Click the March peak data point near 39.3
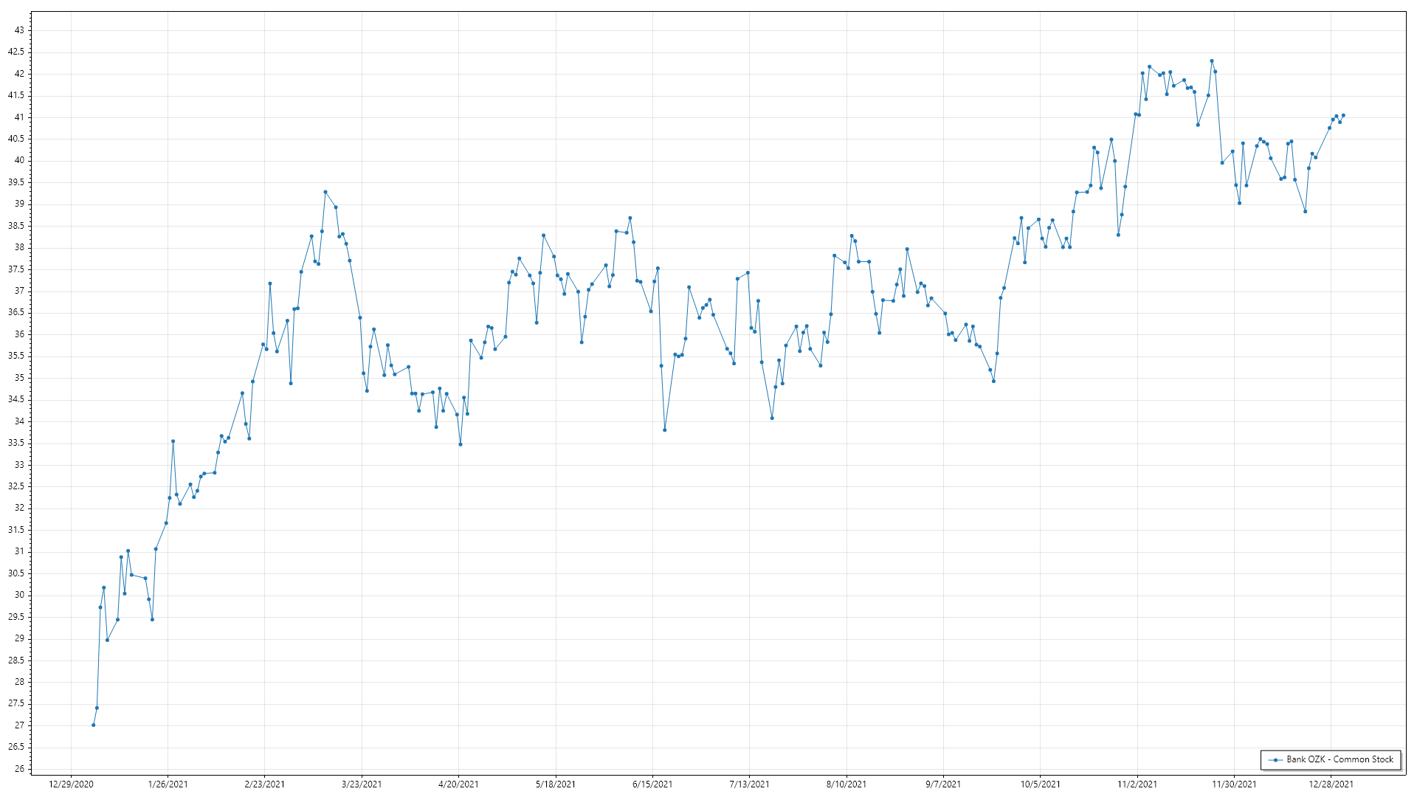The height and width of the screenshot is (797, 1417). coord(325,192)
